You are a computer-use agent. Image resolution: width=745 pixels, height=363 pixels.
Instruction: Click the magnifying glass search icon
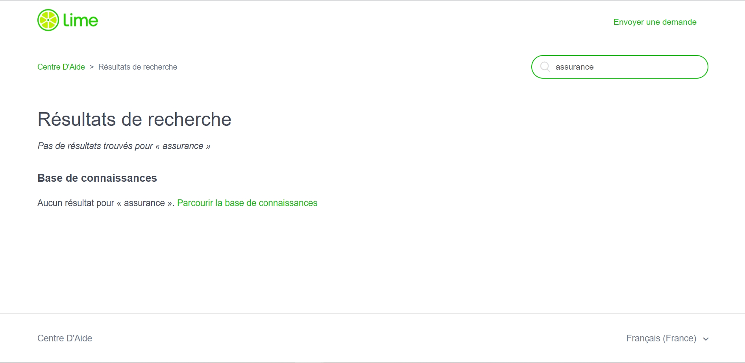tap(545, 67)
